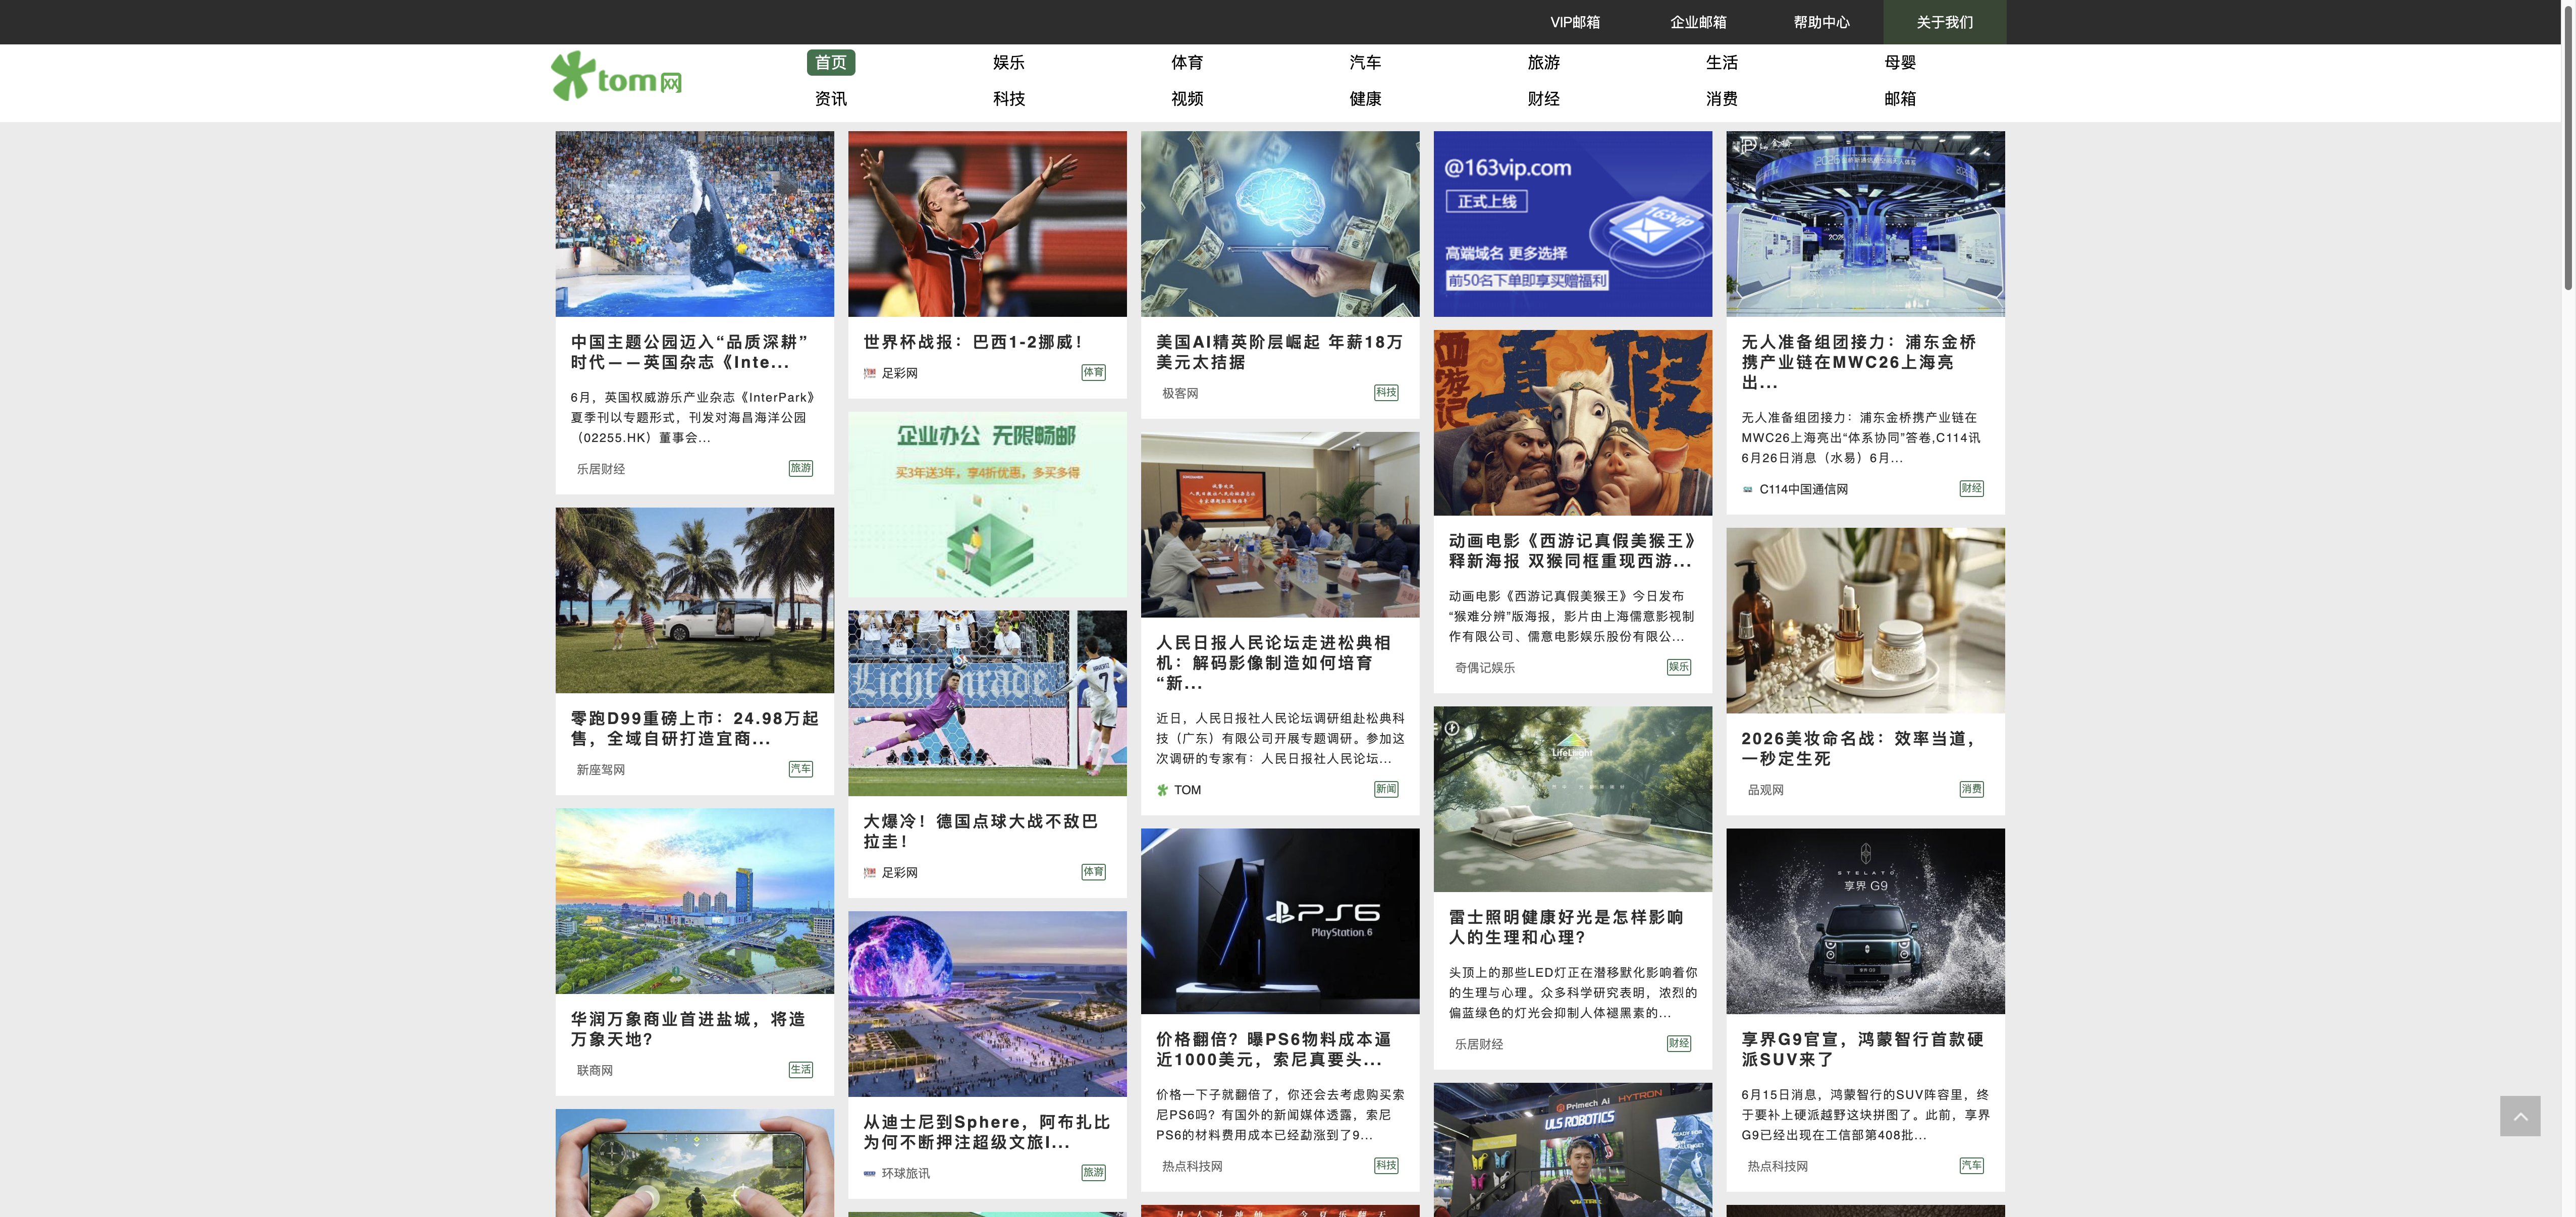
Task: Open the city skyline sunset thumbnail
Action: pyautogui.click(x=694, y=901)
